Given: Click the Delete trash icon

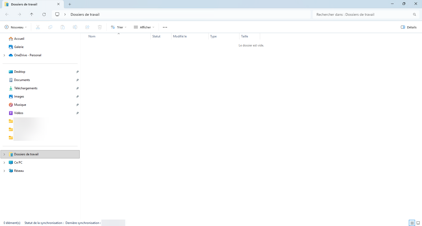Looking at the screenshot, I should (100, 27).
